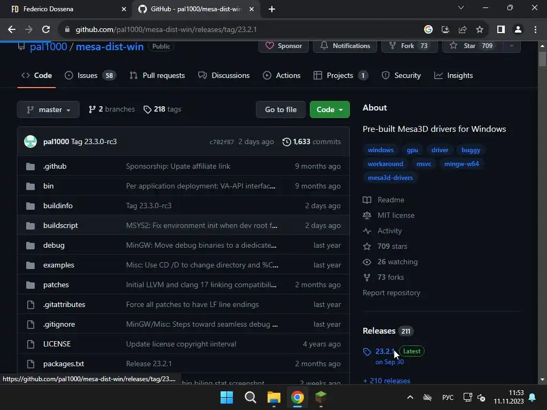This screenshot has height=410, width=547.
Task: Expand the Star lists dropdown arrow
Action: [x=511, y=46]
